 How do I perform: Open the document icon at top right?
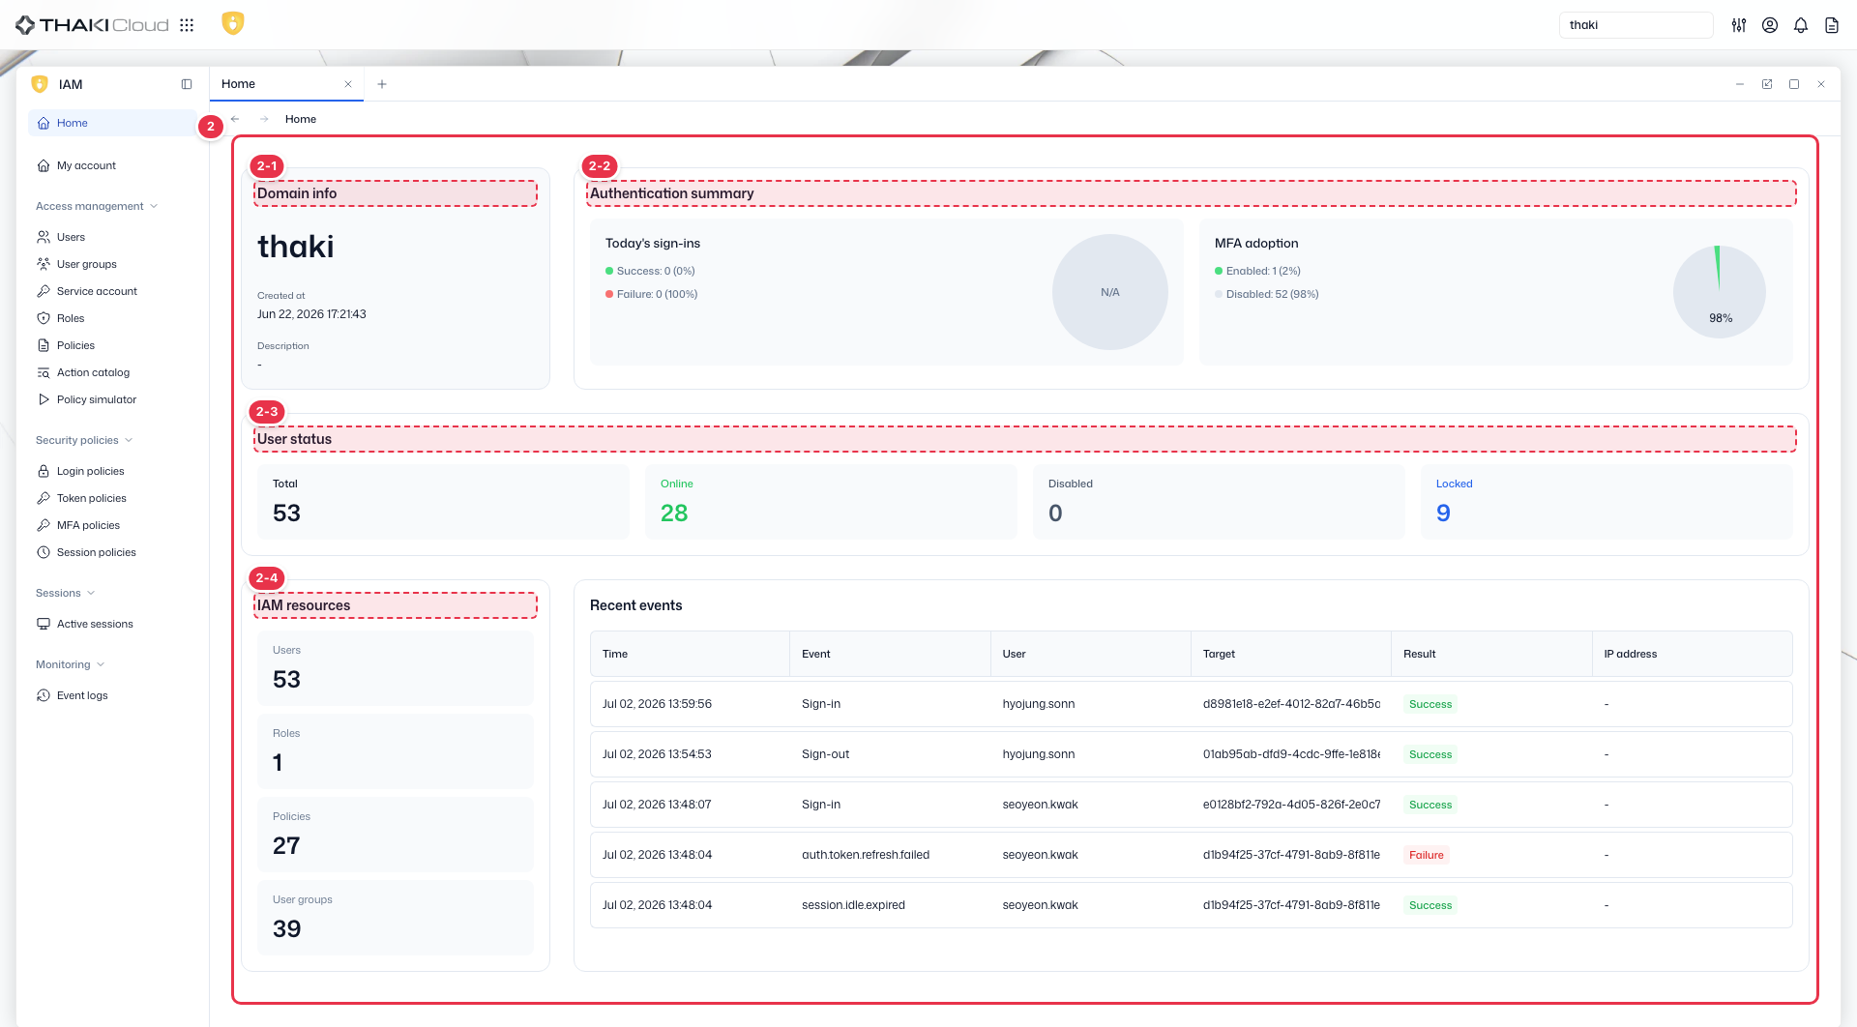1832,25
